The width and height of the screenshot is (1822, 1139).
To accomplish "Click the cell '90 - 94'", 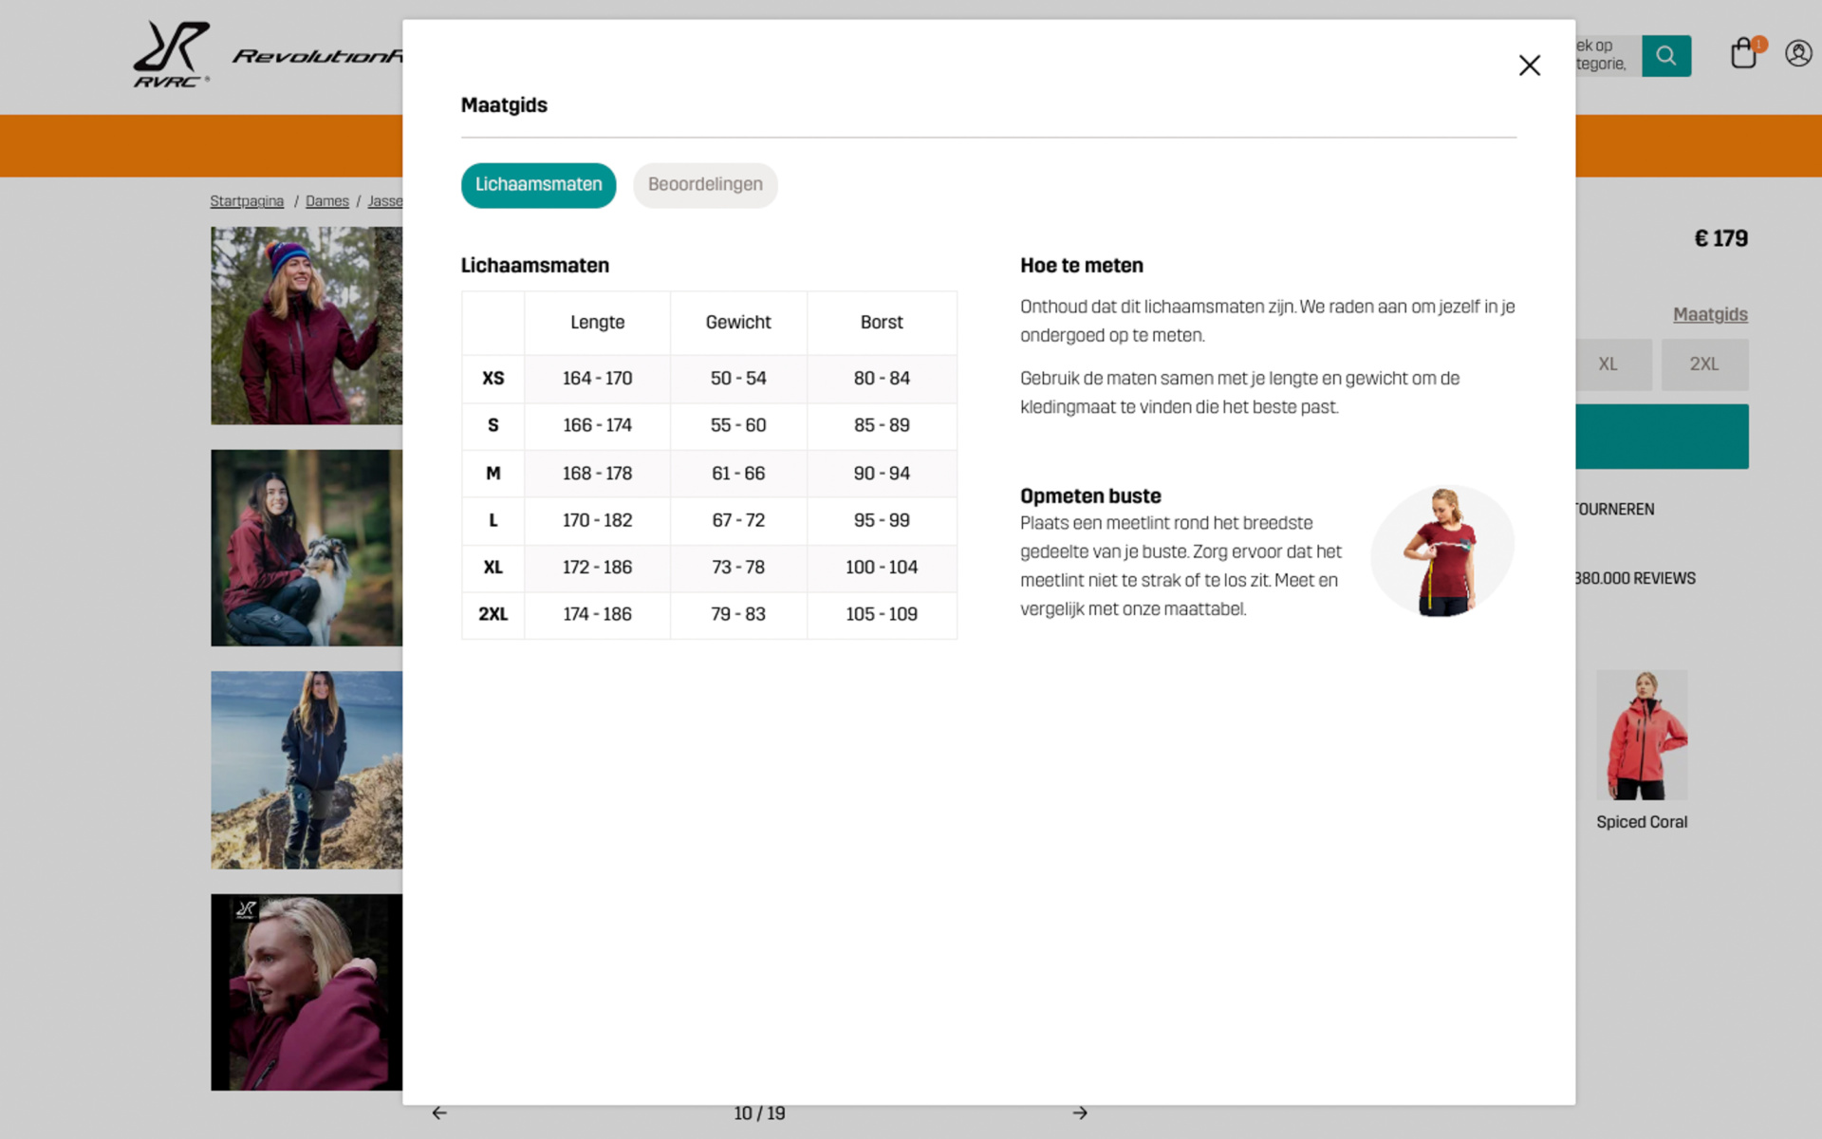I will click(x=882, y=473).
